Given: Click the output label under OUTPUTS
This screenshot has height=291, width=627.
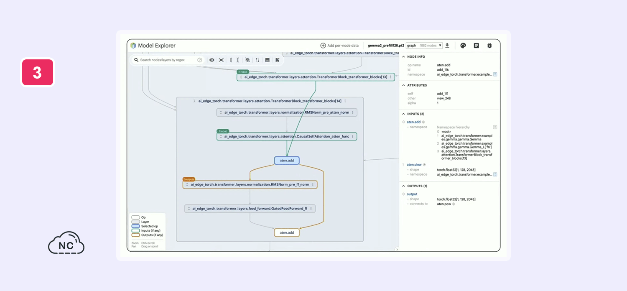Looking at the screenshot, I should pyautogui.click(x=412, y=194).
